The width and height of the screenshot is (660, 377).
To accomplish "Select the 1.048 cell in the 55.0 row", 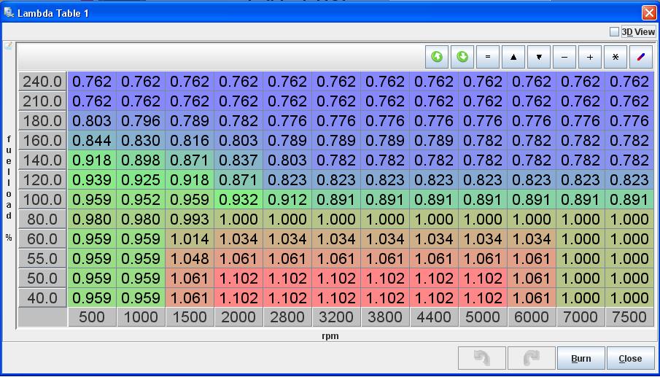I will tap(190, 259).
